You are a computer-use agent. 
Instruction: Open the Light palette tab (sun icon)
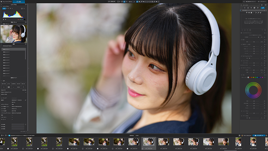[245, 8]
